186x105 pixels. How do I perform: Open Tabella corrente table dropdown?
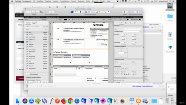pos(34,27)
